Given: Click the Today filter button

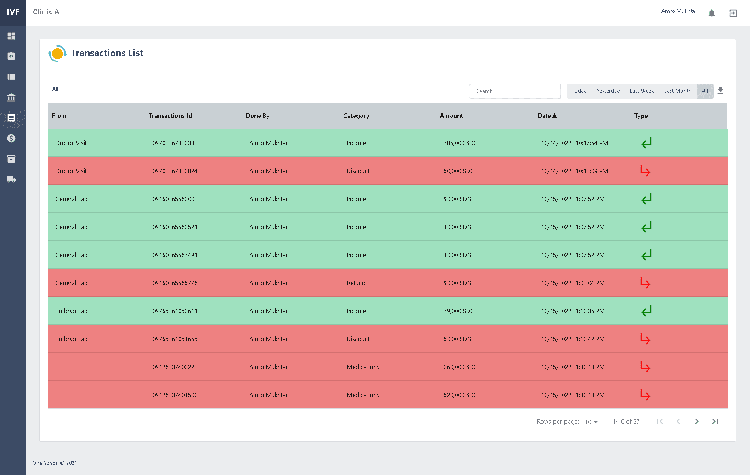Looking at the screenshot, I should pyautogui.click(x=579, y=91).
